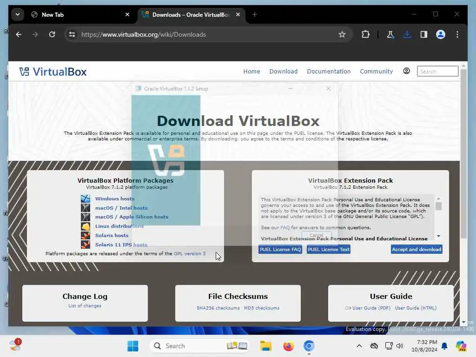Viewport: 476px width, 357px height.
Task: Click the license box scrollbar thumb
Action: pyautogui.click(x=438, y=206)
